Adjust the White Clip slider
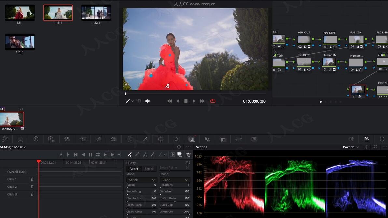 pos(175,215)
